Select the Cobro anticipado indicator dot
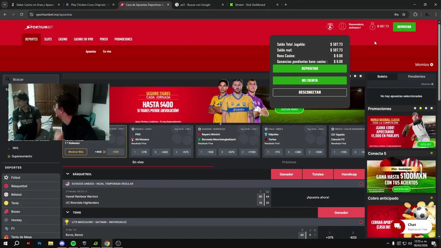This screenshot has width=441, height=248. 431,198
